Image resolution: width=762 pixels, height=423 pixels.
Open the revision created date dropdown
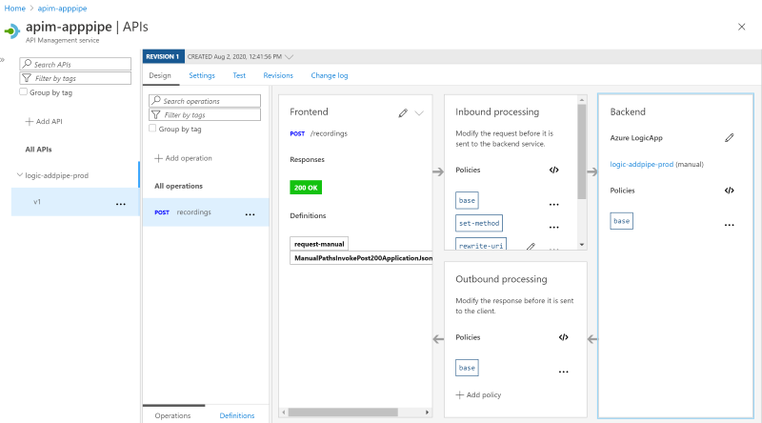[x=290, y=57]
